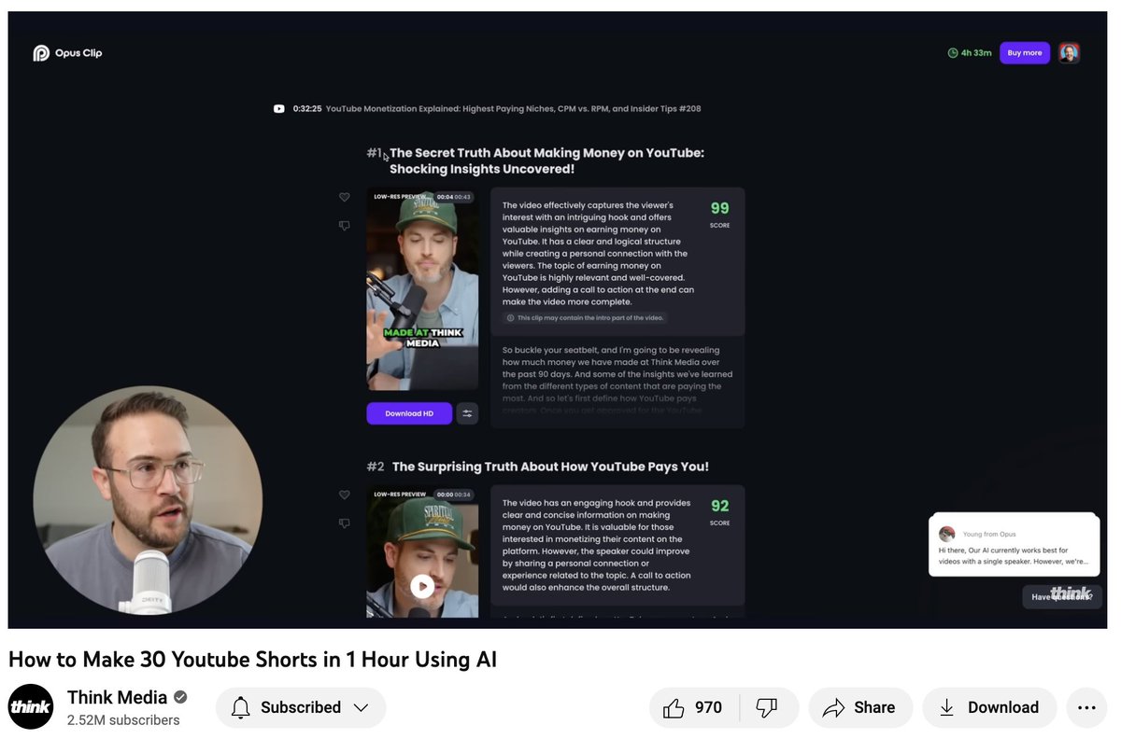The height and width of the screenshot is (739, 1121).
Task: Click the 2.52M subscribers text
Action: 123,720
